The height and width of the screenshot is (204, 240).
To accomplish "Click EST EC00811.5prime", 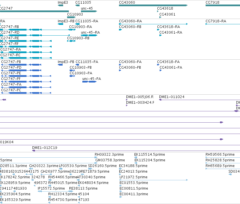I will tap(134, 188).
